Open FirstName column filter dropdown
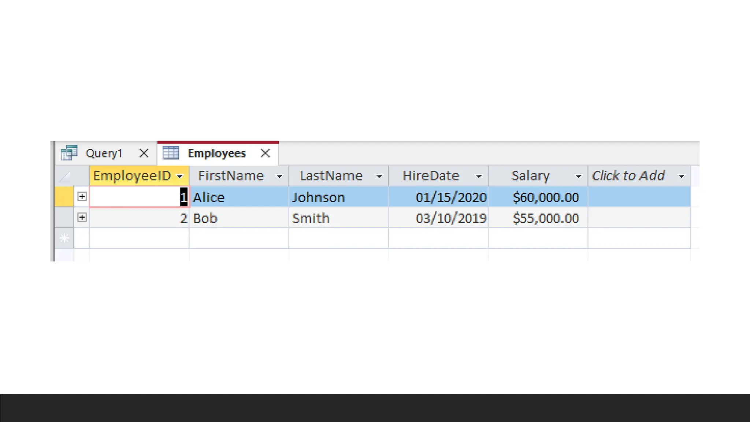Viewport: 750px width, 422px height. click(279, 177)
